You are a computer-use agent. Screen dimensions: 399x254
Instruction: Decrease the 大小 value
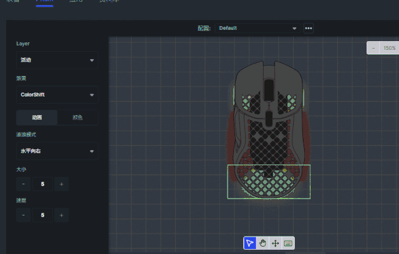24,184
